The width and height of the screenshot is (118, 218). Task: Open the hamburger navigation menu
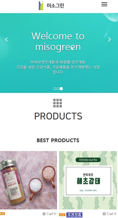(104, 4)
